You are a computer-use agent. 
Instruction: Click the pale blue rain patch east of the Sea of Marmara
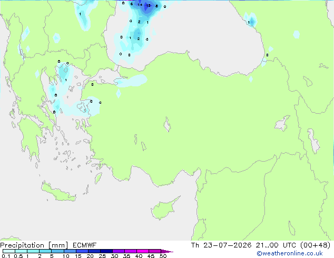131,81
